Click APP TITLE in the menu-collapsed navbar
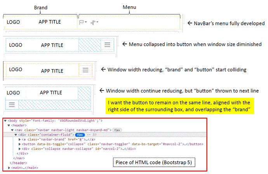Screen dimensions: 268x174 [x=52, y=45]
